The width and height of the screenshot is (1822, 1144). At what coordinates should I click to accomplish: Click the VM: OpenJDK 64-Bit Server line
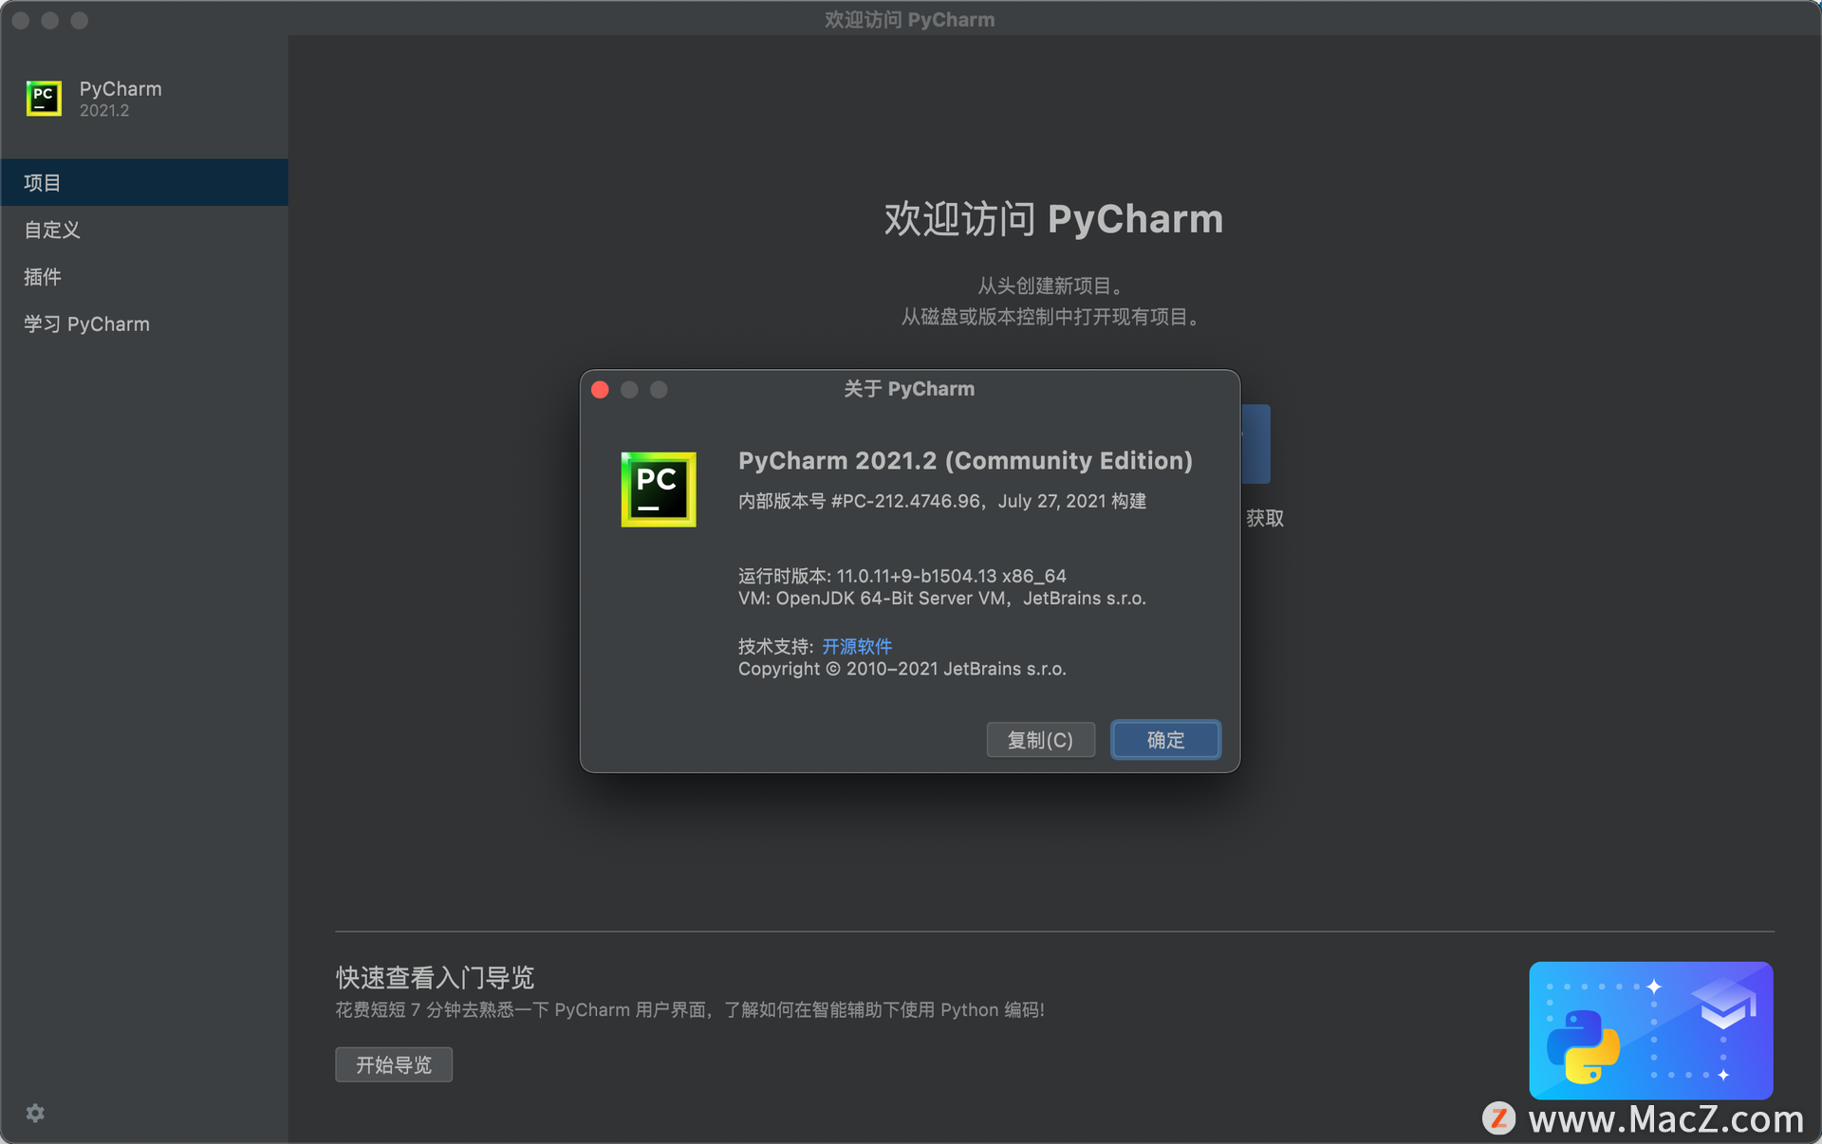point(942,599)
